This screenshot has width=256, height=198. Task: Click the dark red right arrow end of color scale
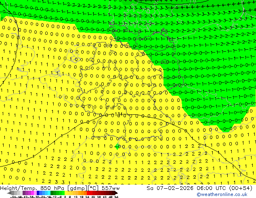point(116,193)
